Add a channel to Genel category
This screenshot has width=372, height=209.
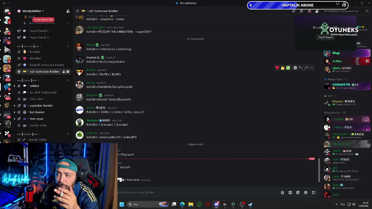coord(68,80)
